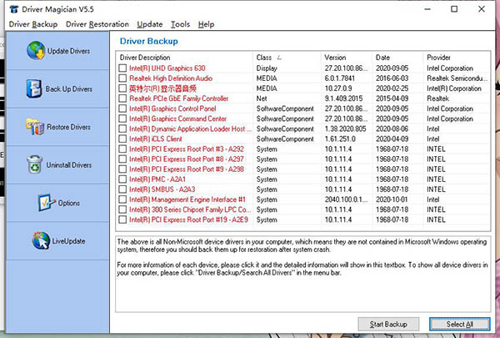
Task: Click provider Realtek Semicondu... cell
Action: coord(457,78)
